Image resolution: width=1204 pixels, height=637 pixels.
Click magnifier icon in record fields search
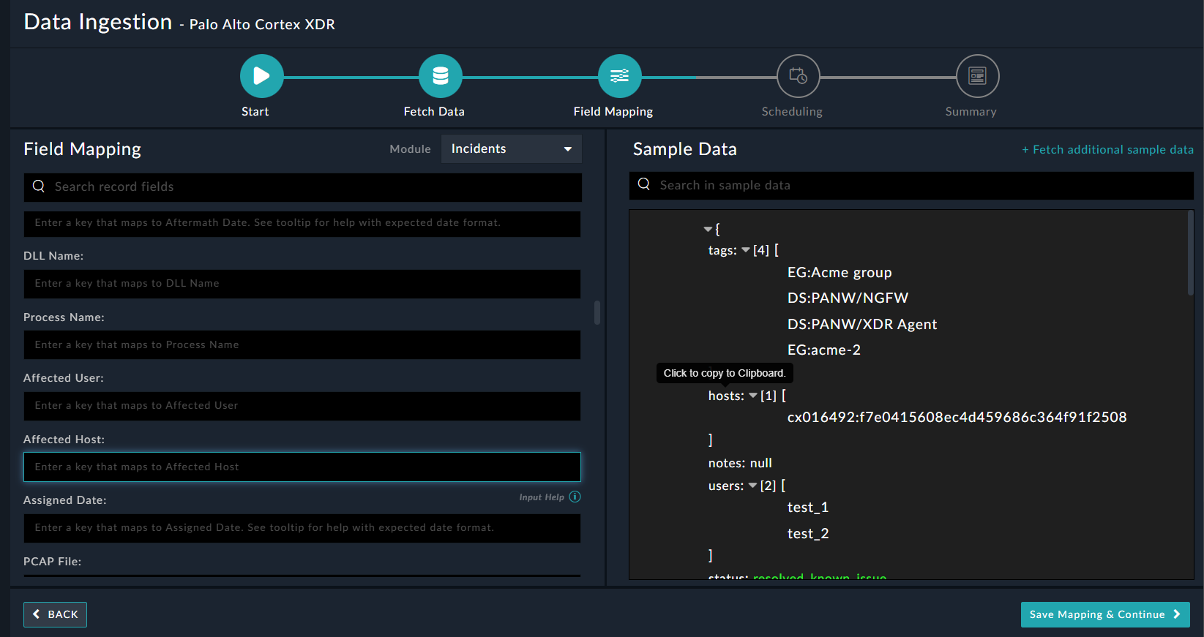[x=39, y=186]
